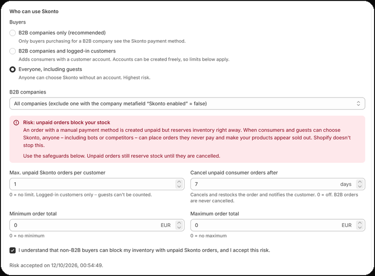The height and width of the screenshot is (276, 375).
Task: Click 'Adds consumers with a customer account' description
Action: (124, 59)
